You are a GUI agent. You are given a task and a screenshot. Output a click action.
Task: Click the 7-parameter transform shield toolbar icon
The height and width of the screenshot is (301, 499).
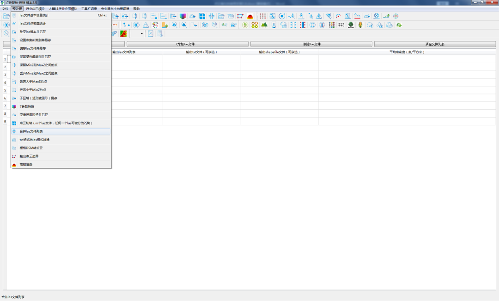point(183,16)
